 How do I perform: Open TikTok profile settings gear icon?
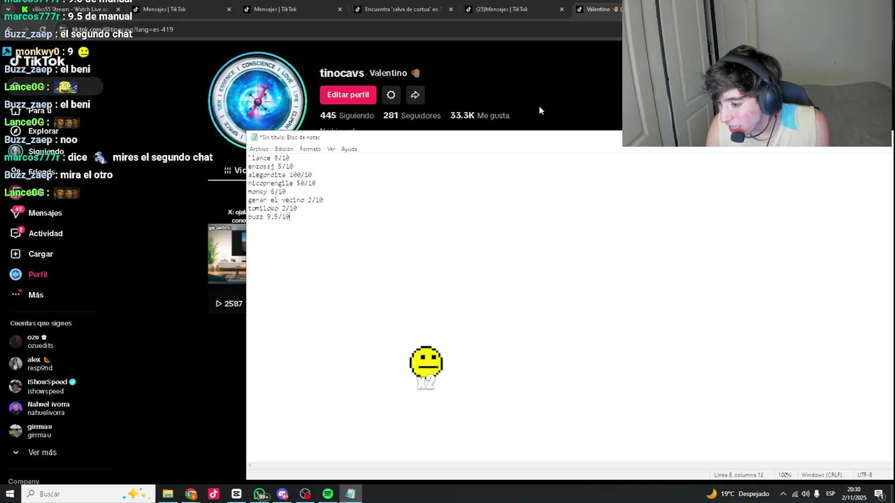[x=391, y=95]
